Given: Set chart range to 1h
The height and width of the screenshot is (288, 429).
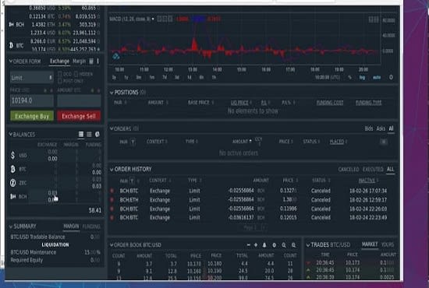Looking at the screenshot, I should (x=214, y=78).
